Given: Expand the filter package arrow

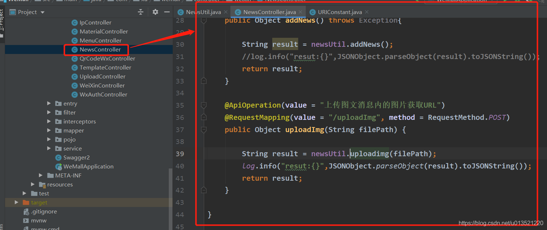Looking at the screenshot, I should [x=49, y=112].
